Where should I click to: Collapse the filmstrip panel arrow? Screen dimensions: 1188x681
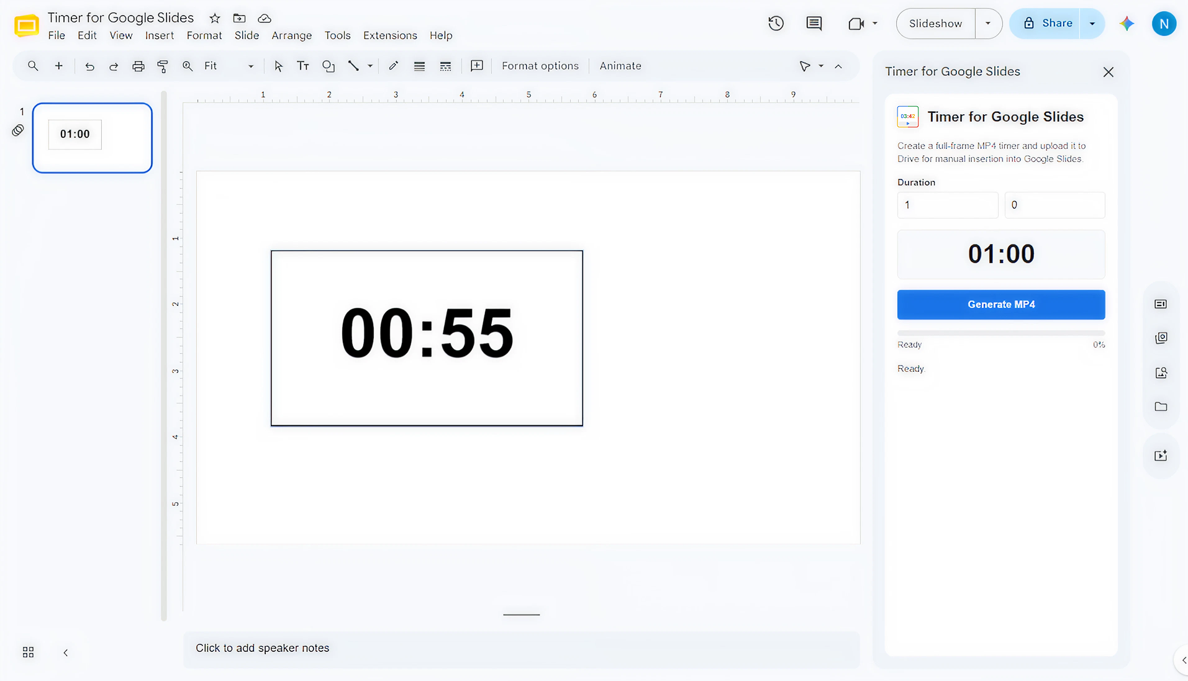coord(65,652)
